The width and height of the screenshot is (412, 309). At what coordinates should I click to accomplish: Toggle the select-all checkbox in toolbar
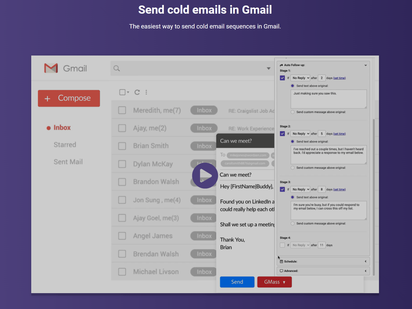(123, 92)
